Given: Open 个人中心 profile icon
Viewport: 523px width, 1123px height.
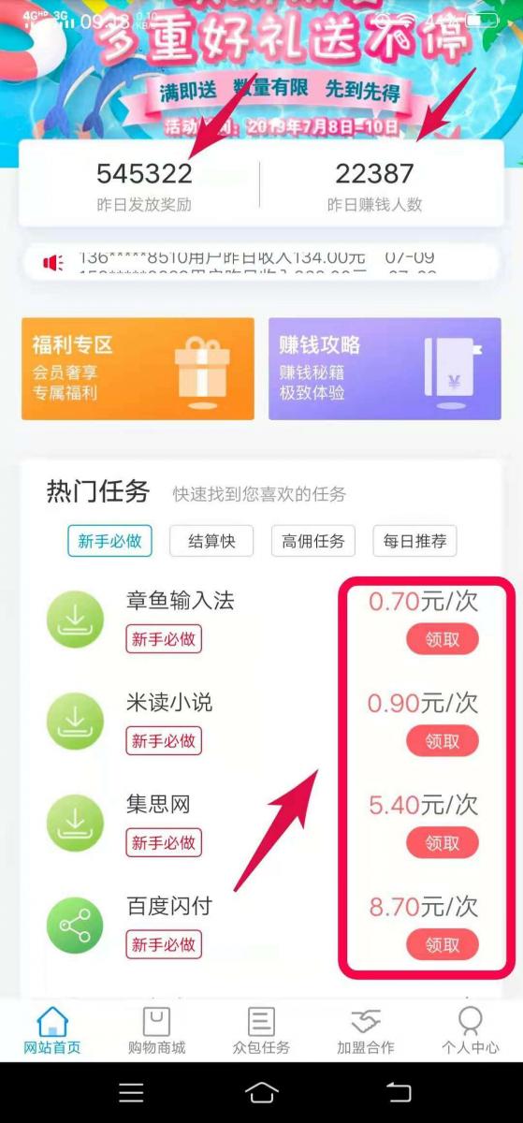Looking at the screenshot, I should (x=471, y=1021).
